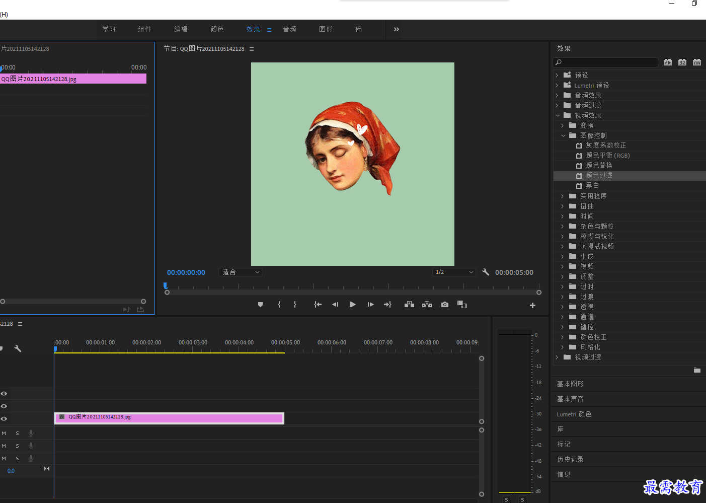Open playback resolution 1/2 dropdown
This screenshot has width=706, height=503.
[x=454, y=272]
